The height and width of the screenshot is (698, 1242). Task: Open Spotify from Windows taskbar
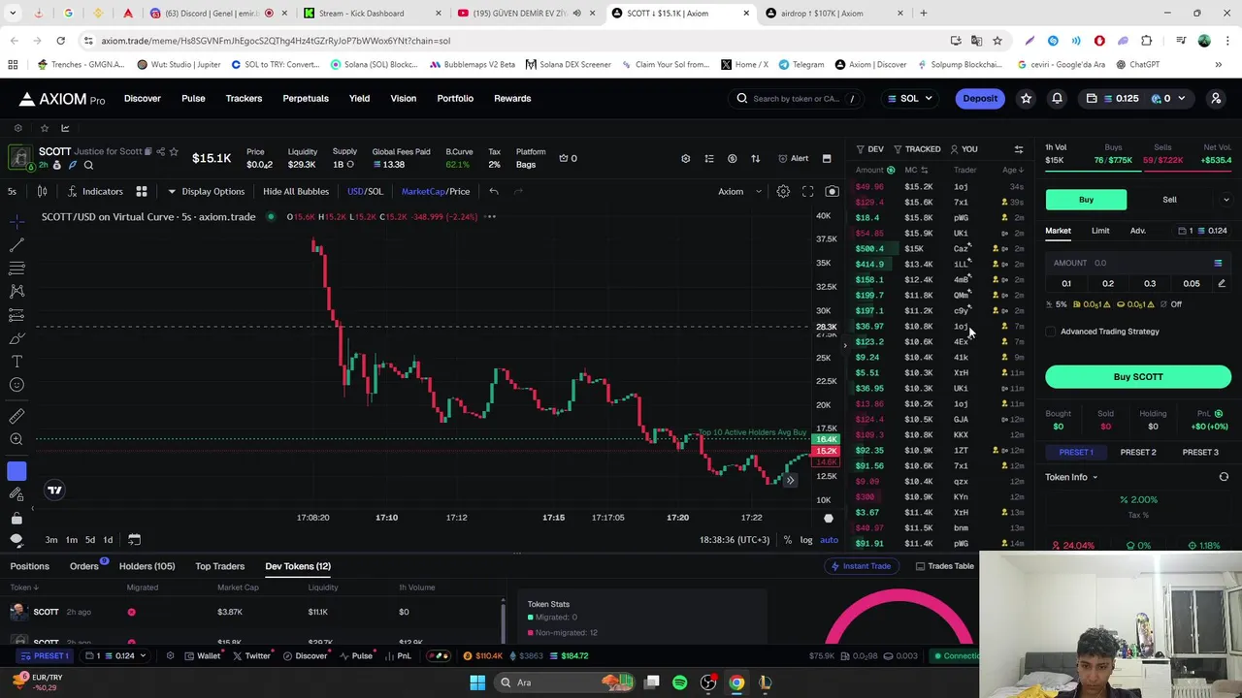[680, 682]
